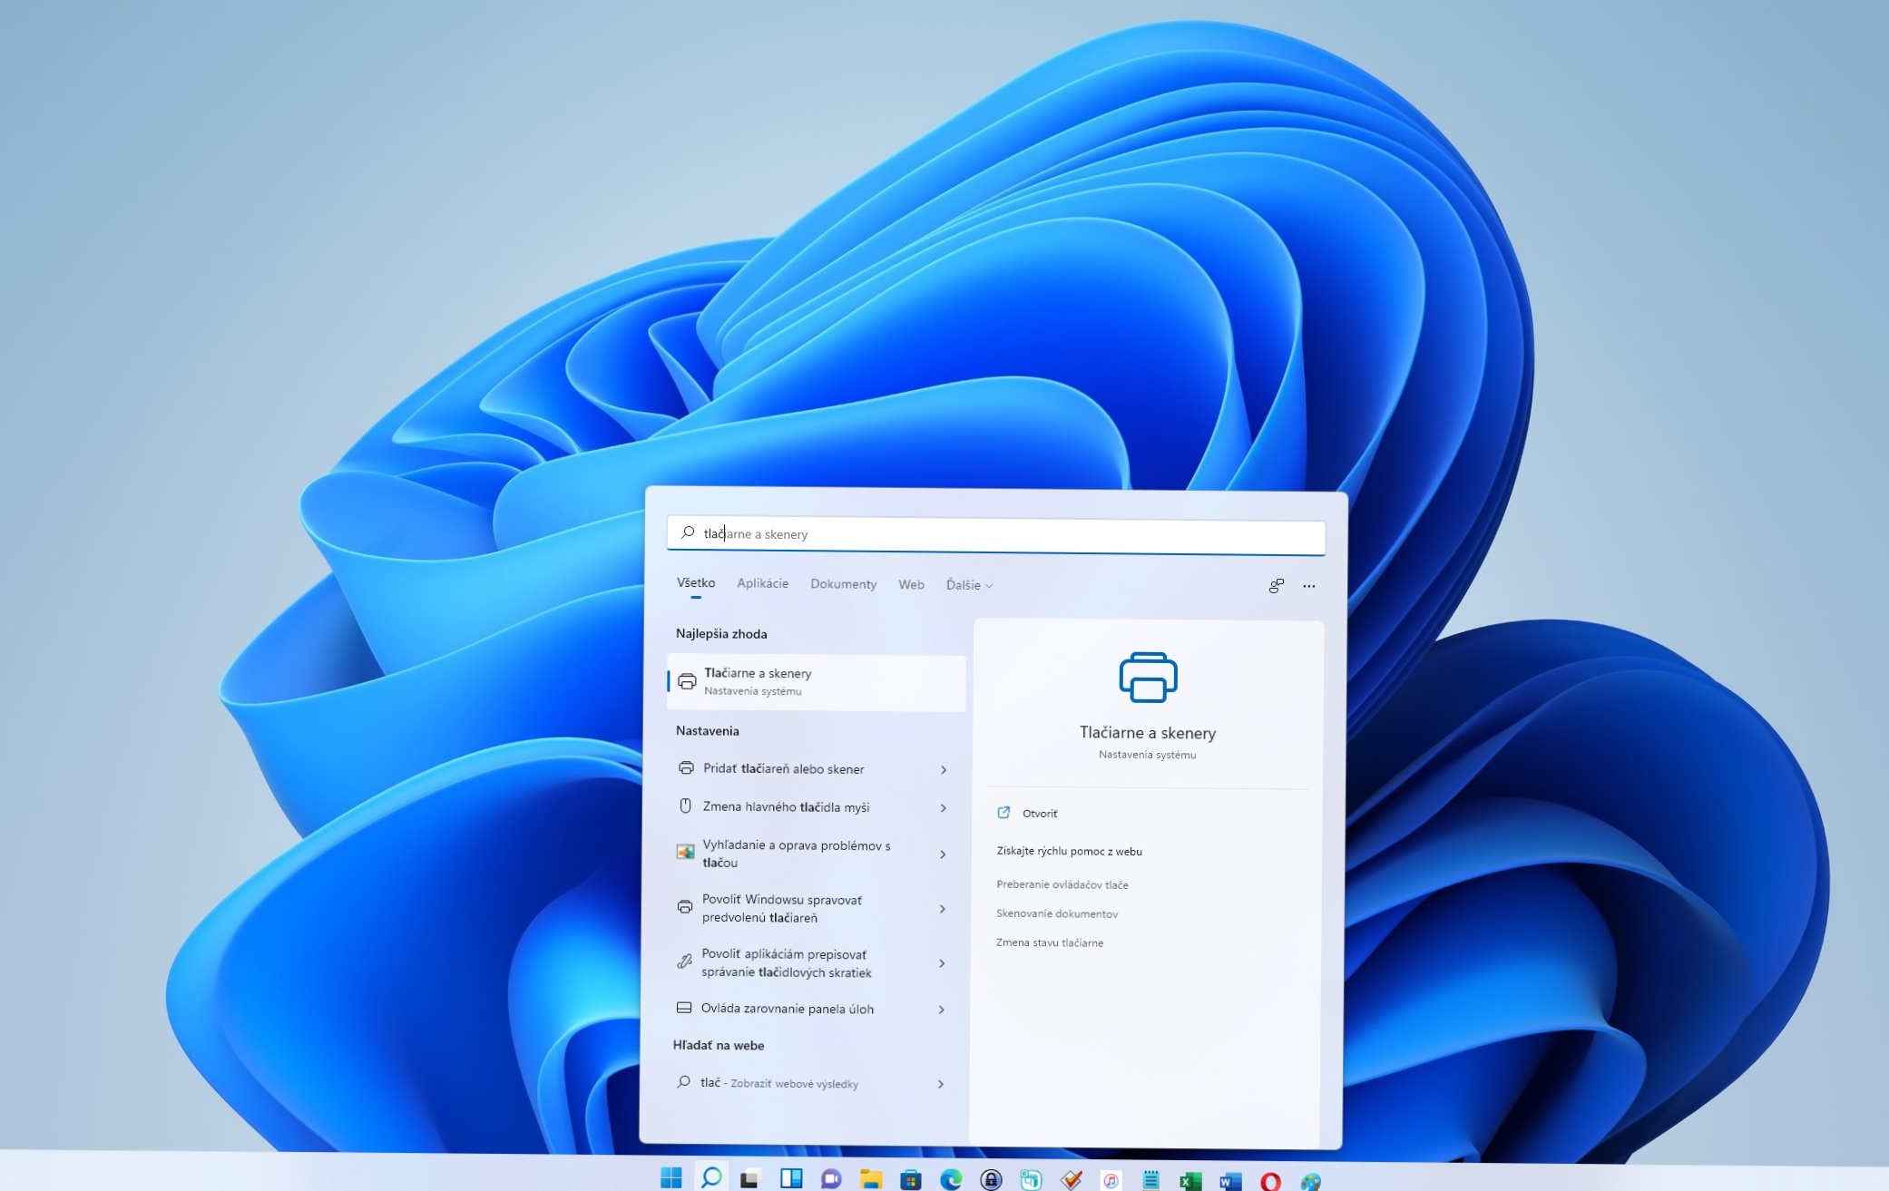Open the orange checkmark app on taskbar
The width and height of the screenshot is (1889, 1191).
pos(1072,1179)
